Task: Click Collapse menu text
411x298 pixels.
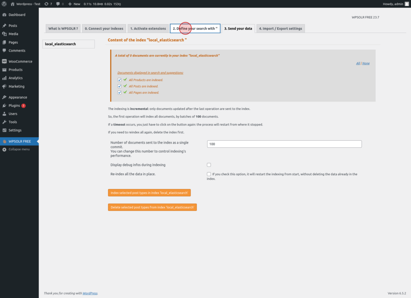Action: 19,149
